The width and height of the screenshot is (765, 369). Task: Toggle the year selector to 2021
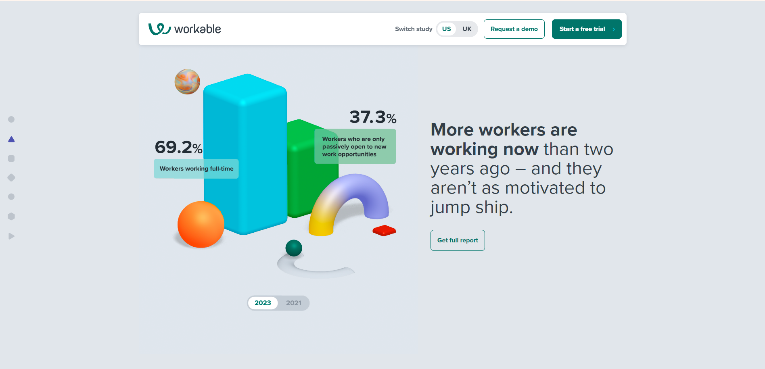pyautogui.click(x=294, y=303)
